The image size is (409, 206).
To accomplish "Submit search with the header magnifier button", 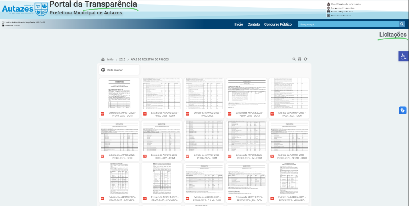I will 401,24.
